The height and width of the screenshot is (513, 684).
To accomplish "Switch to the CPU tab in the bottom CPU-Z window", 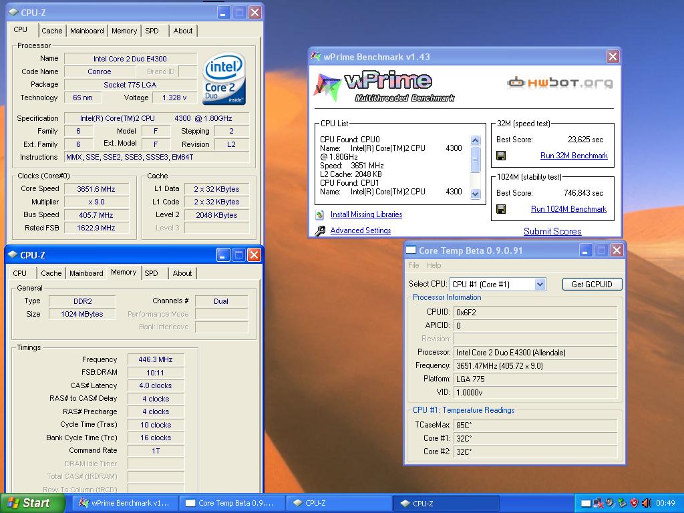I will pyautogui.click(x=19, y=273).
